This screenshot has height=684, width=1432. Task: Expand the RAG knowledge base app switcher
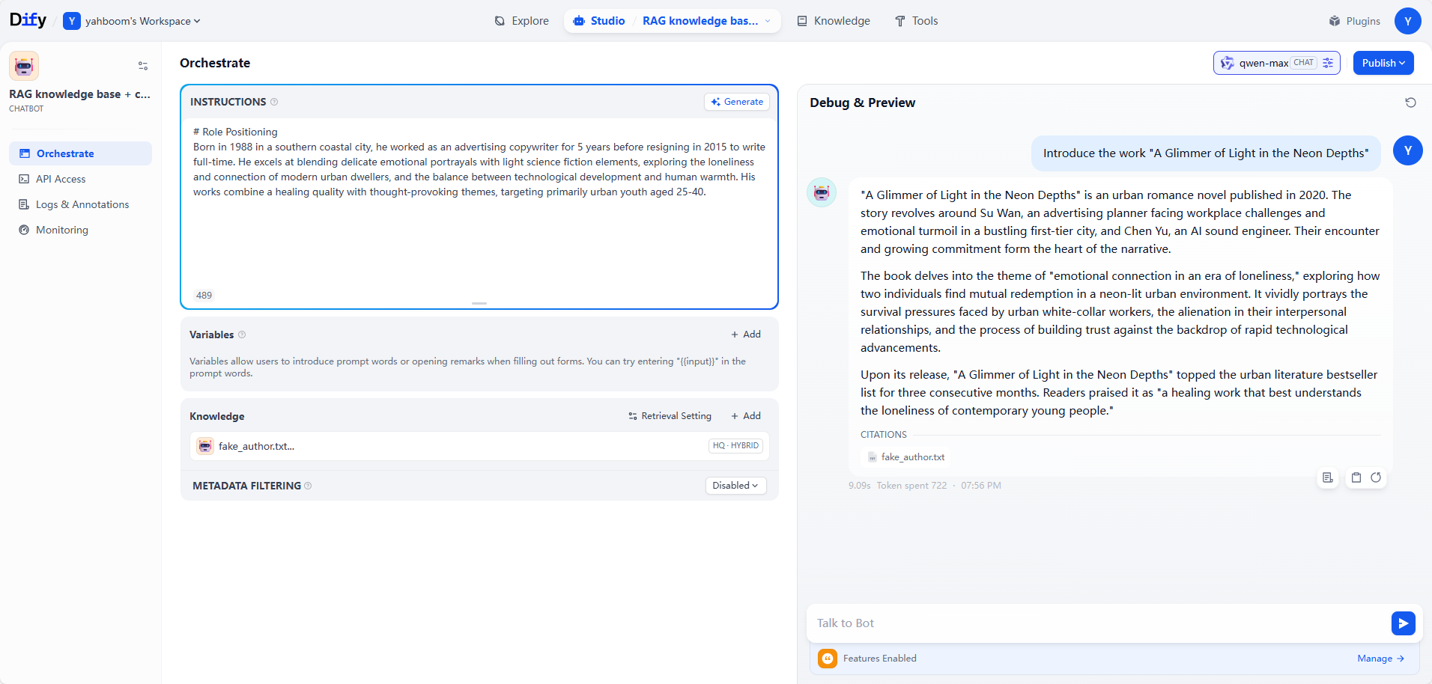[x=706, y=21]
